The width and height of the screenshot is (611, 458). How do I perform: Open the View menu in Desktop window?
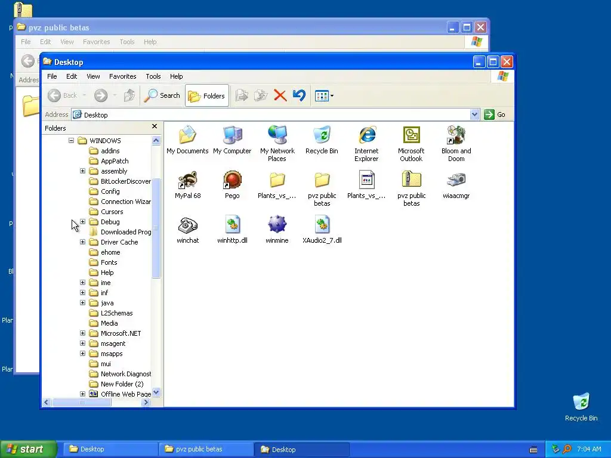click(93, 76)
